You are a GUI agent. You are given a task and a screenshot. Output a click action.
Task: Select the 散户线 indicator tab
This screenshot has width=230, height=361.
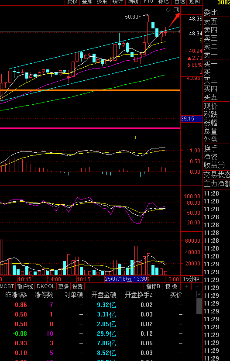click(25, 286)
